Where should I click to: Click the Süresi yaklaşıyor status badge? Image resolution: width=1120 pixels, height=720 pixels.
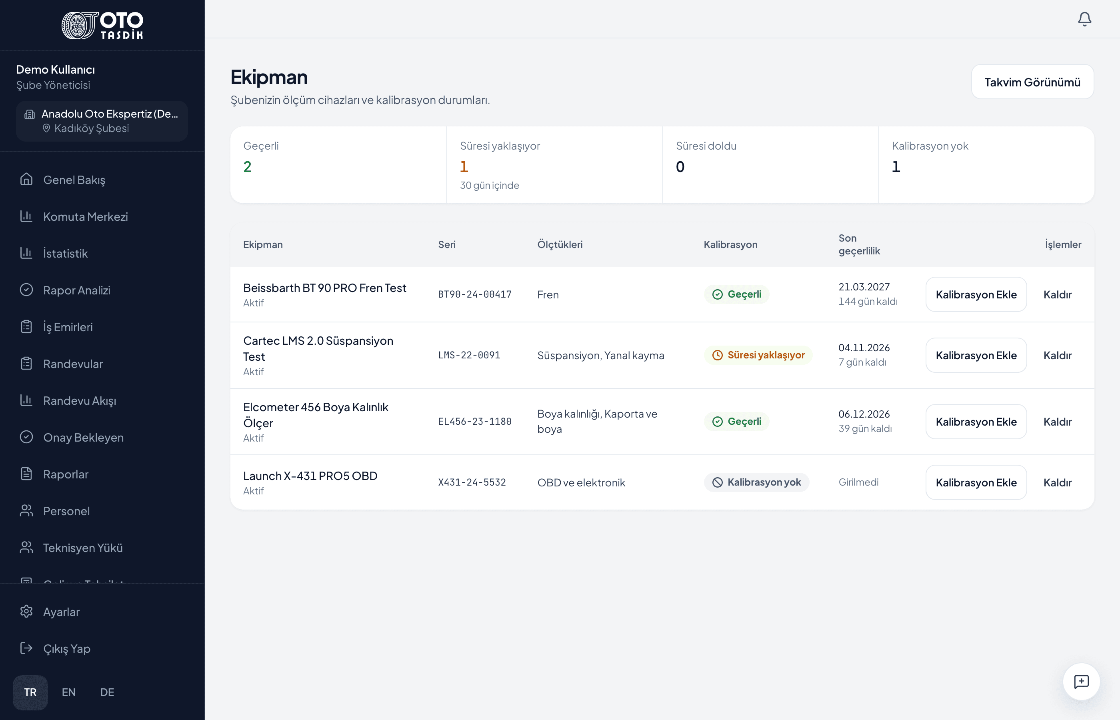[758, 355]
